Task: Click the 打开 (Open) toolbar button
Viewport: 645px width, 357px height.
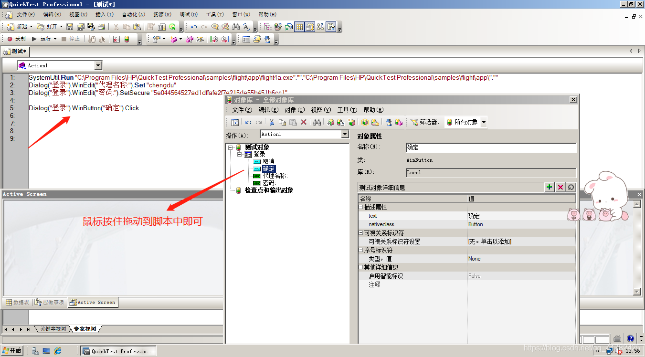Action: pos(48,27)
